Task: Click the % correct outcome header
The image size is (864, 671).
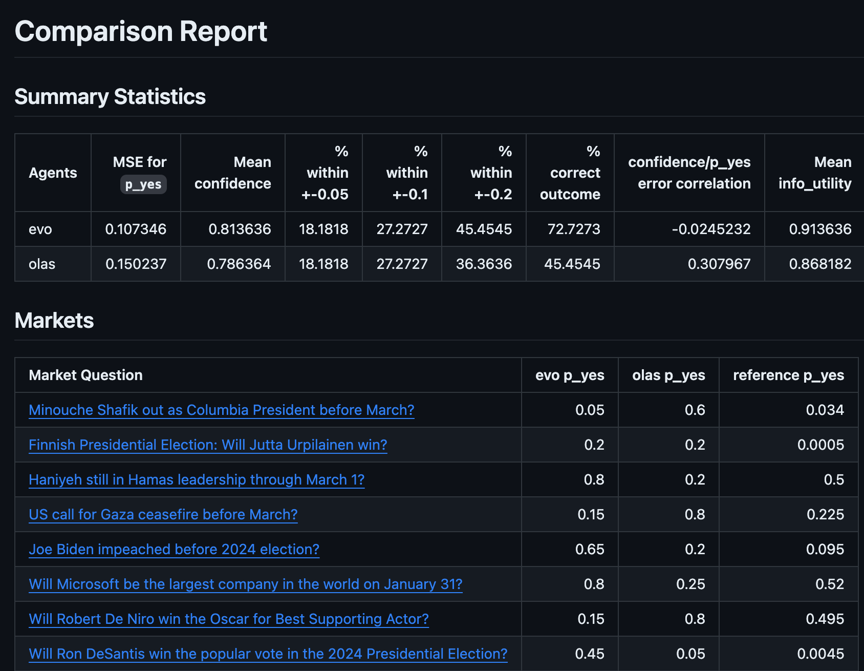Action: point(570,173)
